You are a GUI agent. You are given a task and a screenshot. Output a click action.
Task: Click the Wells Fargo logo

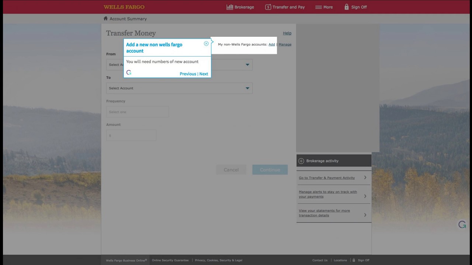124,7
